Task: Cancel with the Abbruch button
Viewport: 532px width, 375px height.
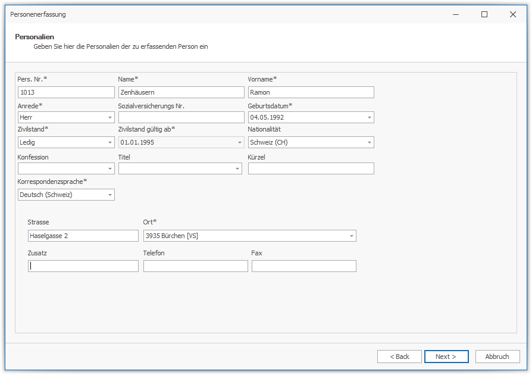Action: (497, 357)
